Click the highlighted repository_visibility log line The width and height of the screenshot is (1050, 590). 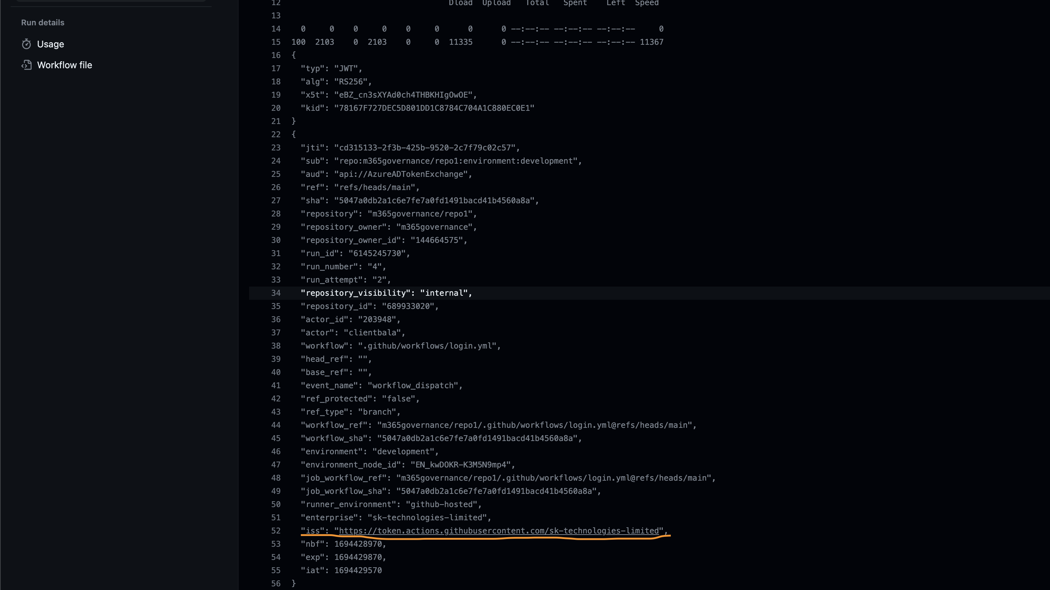pyautogui.click(x=386, y=293)
